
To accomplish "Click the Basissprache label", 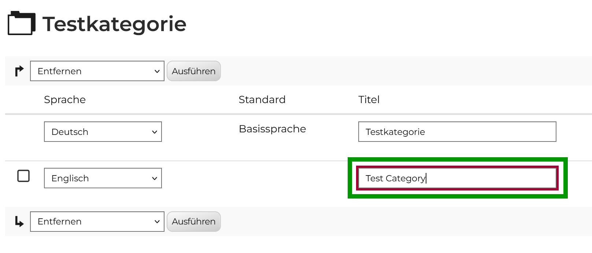I will coord(272,129).
